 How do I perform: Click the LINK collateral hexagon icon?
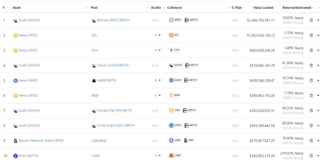point(171,140)
